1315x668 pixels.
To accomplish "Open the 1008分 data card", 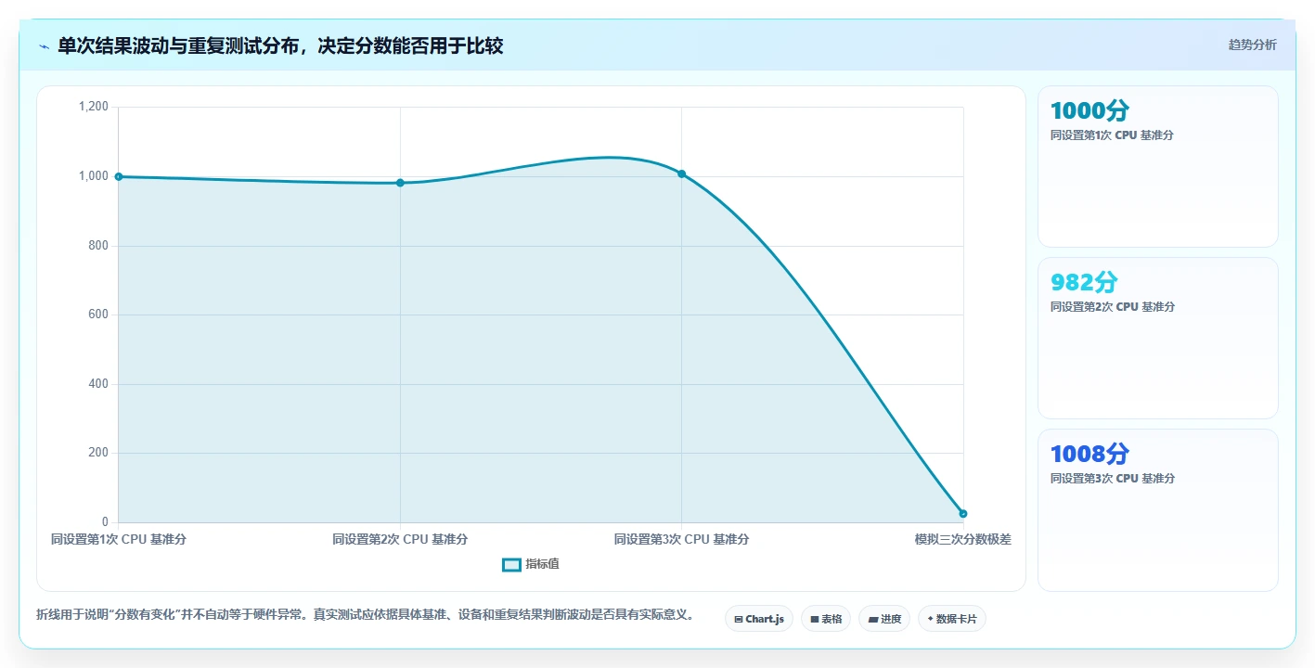I will click(x=1157, y=509).
